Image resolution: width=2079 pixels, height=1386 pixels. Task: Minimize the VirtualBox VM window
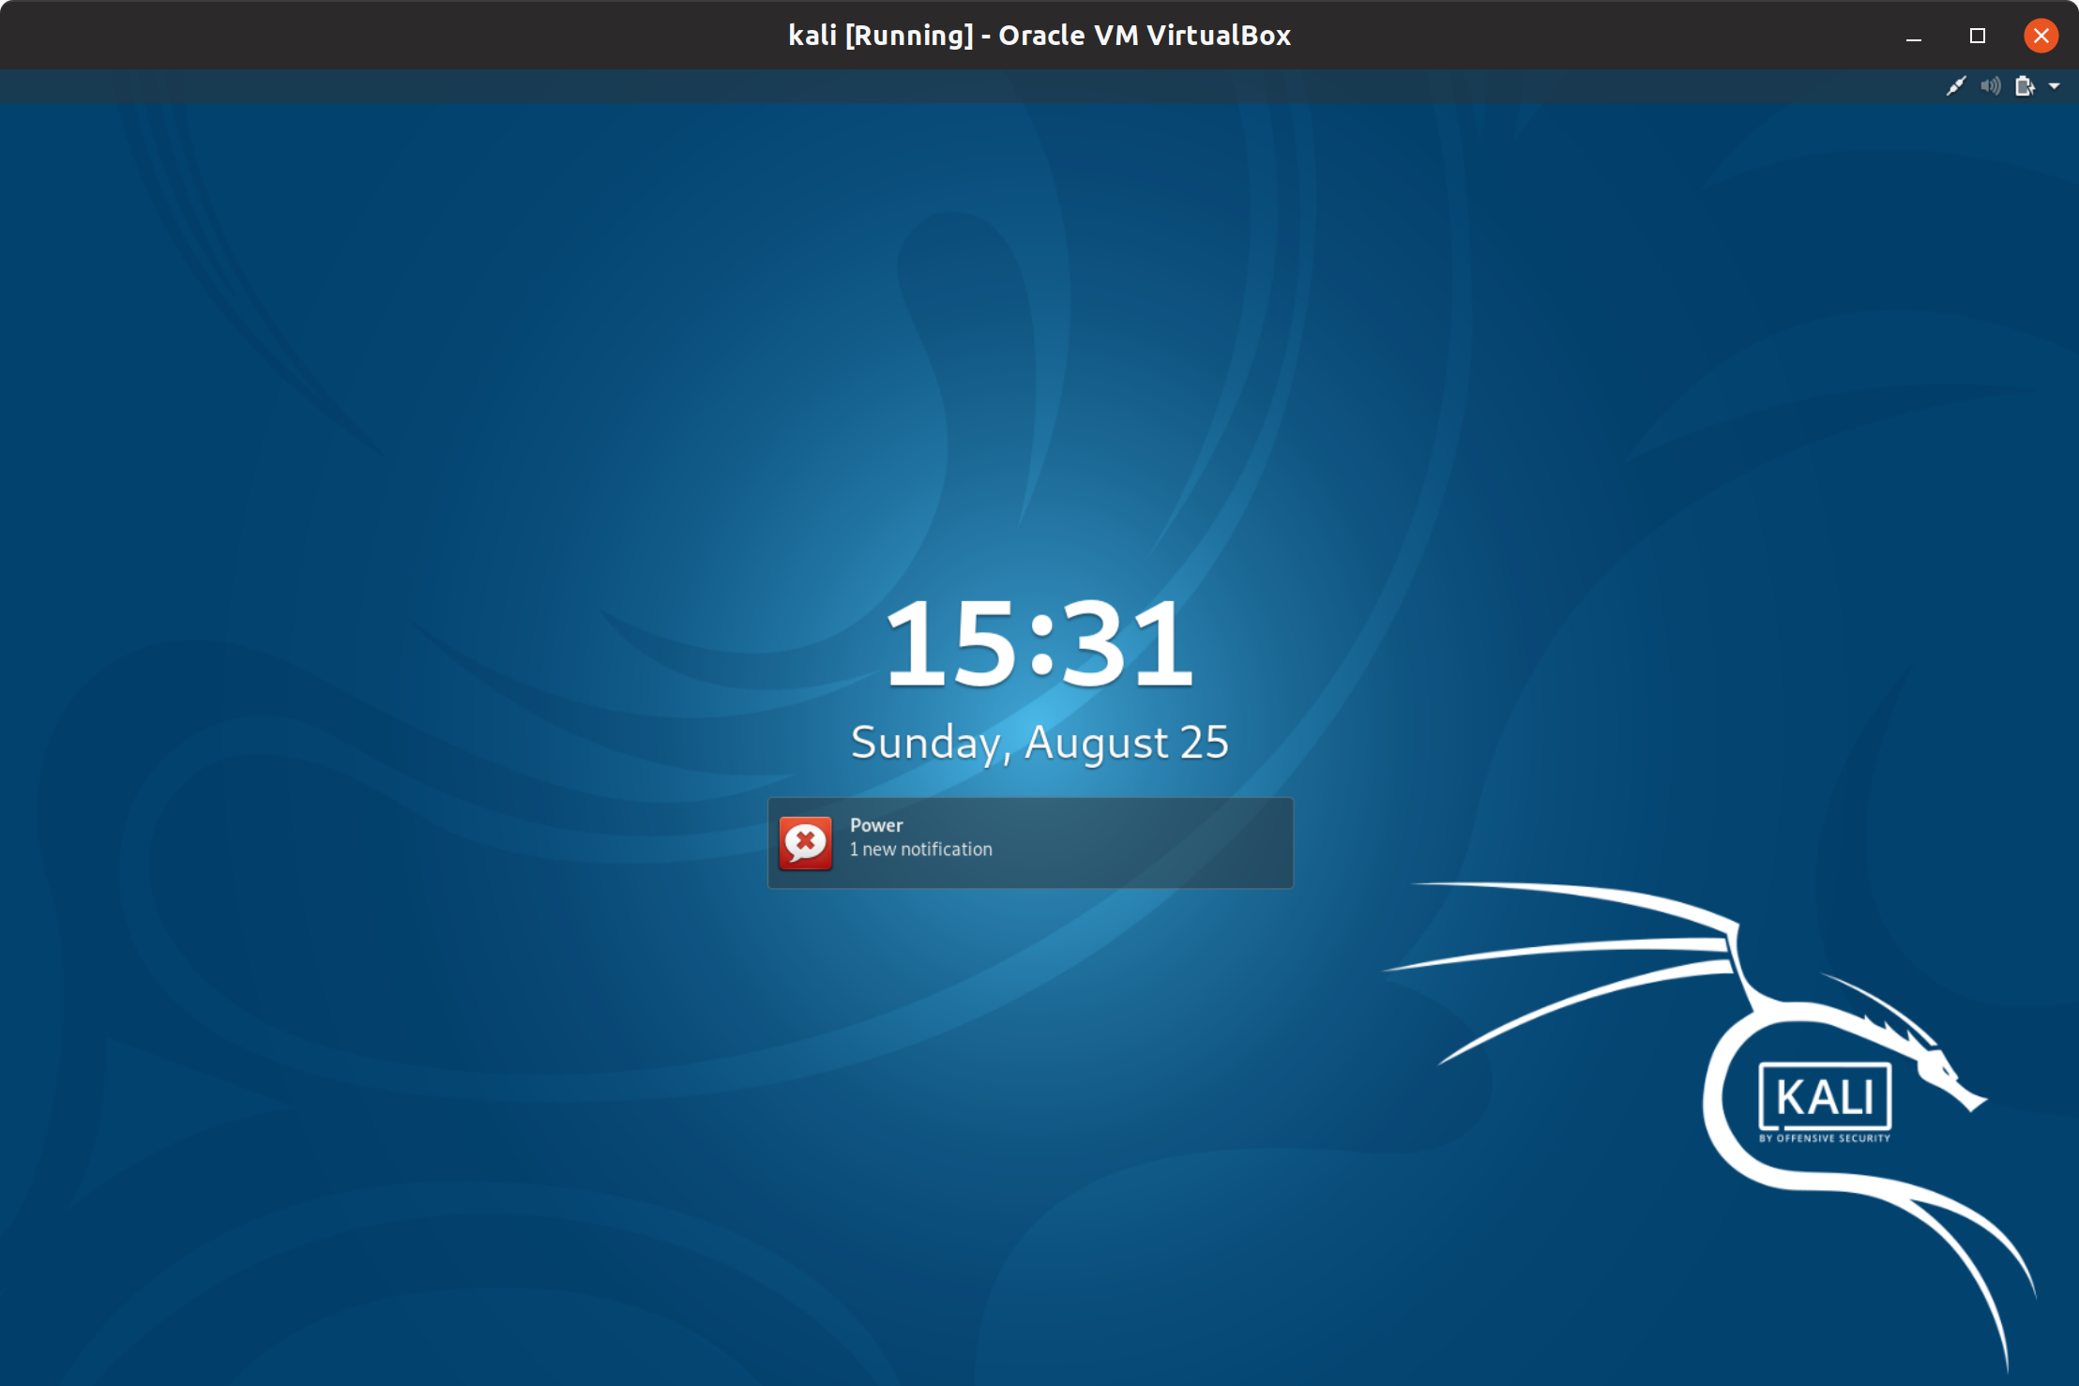(1914, 36)
